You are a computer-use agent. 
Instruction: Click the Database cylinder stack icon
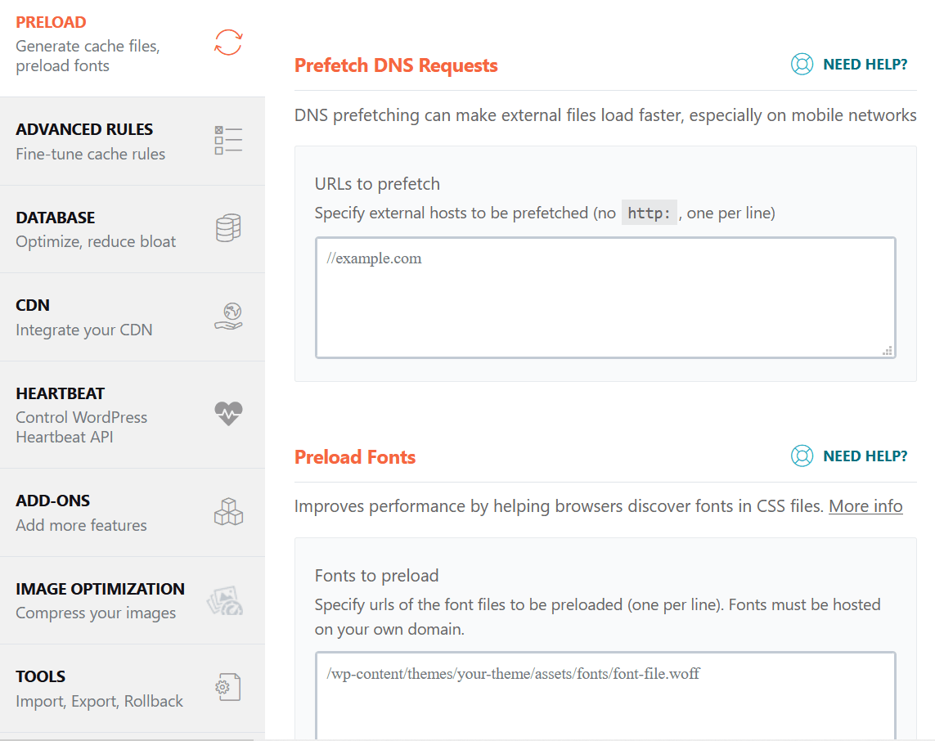[x=228, y=228]
